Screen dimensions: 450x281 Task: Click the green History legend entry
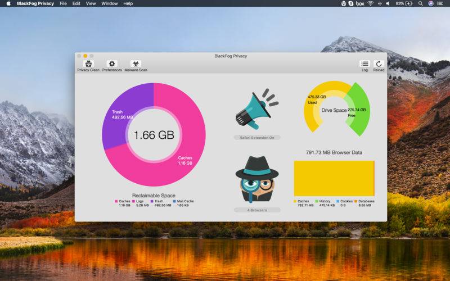coord(325,203)
